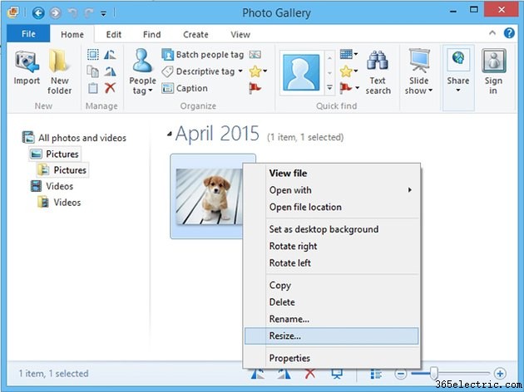Viewport: 524px width, 392px height.
Task: Choose Delete in context menu
Action: pyautogui.click(x=332, y=302)
